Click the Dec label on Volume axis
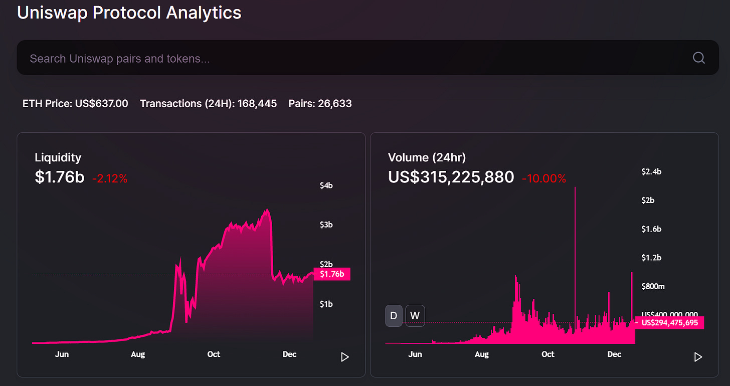Viewport: 730px width, 386px height. 614,354
